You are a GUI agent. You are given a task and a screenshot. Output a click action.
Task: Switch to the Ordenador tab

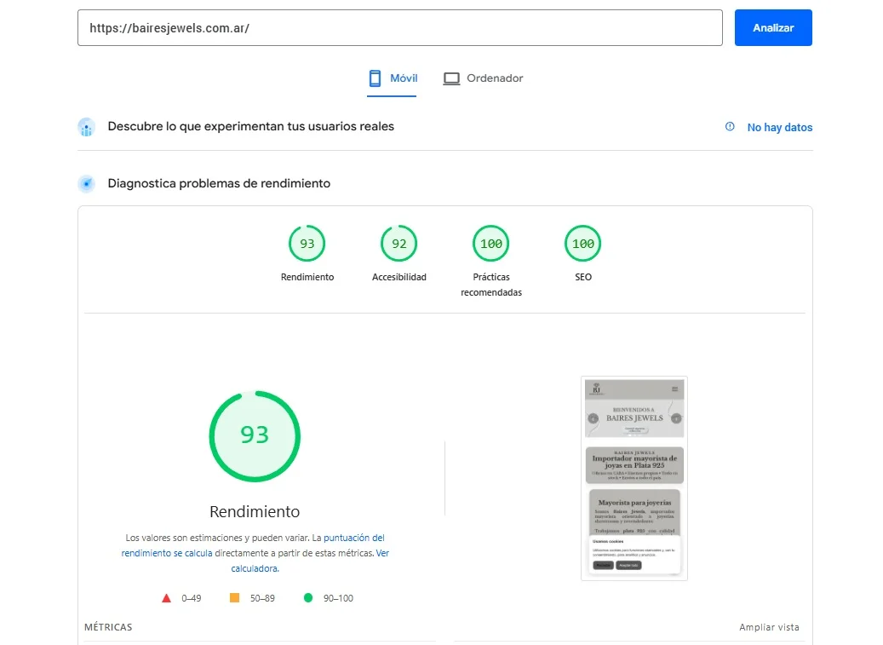tap(483, 78)
